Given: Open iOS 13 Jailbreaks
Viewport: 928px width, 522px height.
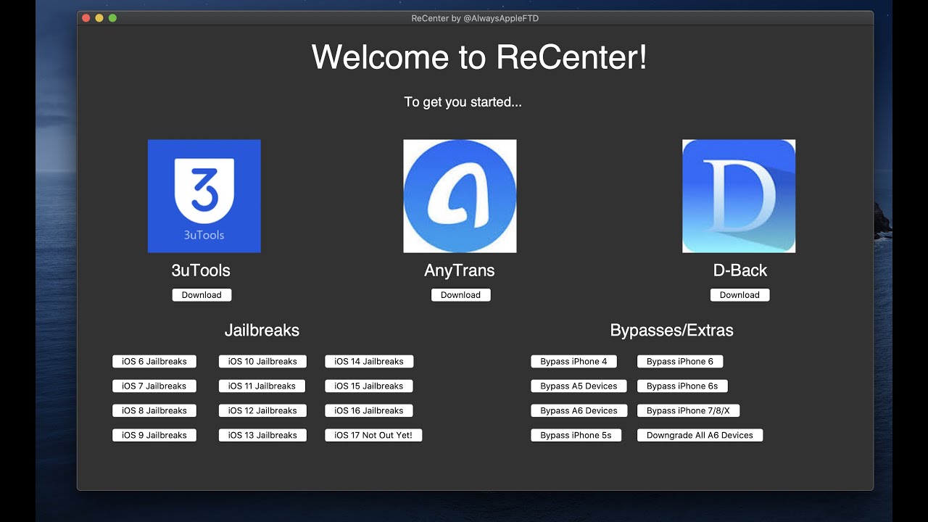Looking at the screenshot, I should tap(262, 435).
